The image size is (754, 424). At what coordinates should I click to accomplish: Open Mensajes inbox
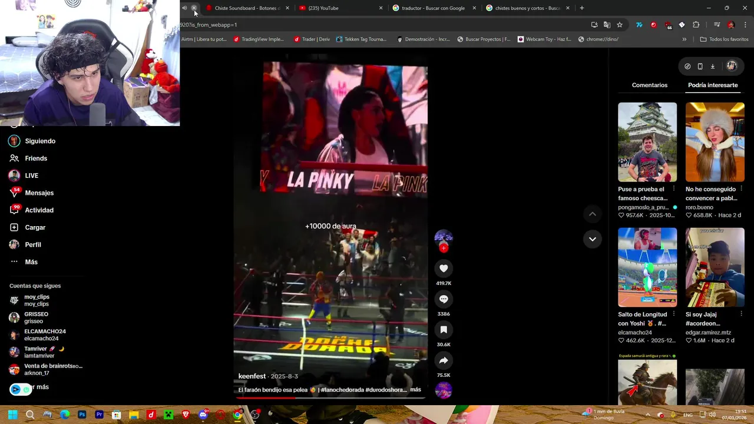[31, 193]
